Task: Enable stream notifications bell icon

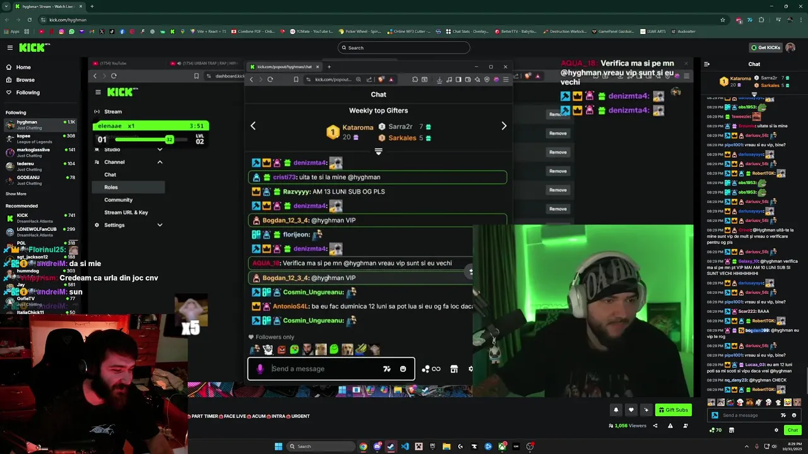Action: [x=616, y=410]
